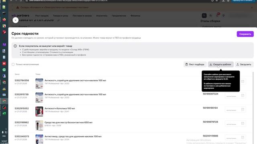Click product name Антискотч Капелька 100 мл
The width and height of the screenshot is (257, 144).
pos(60,108)
